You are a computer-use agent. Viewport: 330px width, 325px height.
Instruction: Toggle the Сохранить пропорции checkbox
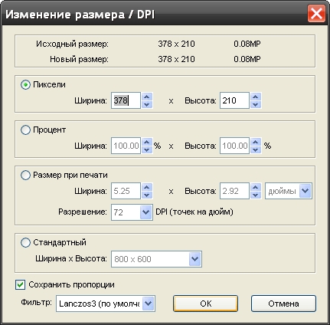tap(20, 284)
